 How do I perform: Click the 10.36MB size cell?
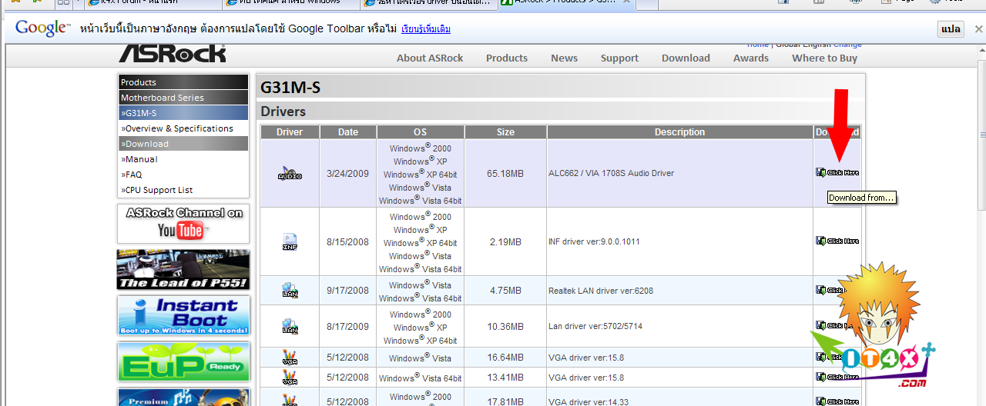click(505, 327)
